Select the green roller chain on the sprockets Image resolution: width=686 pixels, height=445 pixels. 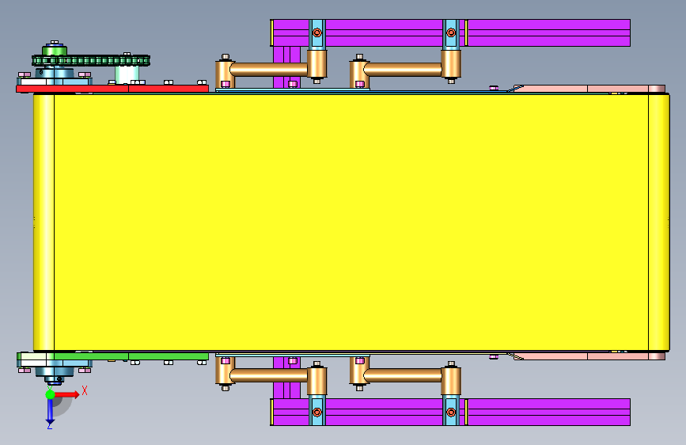91,60
